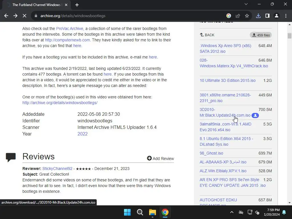Viewport: 292px width, 219px height.
Task: Click the Add Review button
Action: [x=161, y=158]
